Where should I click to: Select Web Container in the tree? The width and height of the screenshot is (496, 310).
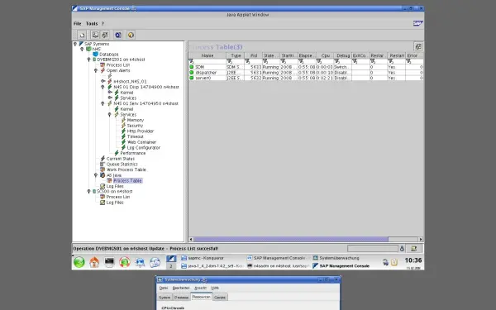(x=141, y=142)
